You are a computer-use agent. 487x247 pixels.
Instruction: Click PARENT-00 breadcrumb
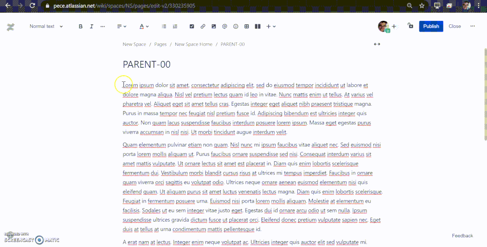click(233, 44)
